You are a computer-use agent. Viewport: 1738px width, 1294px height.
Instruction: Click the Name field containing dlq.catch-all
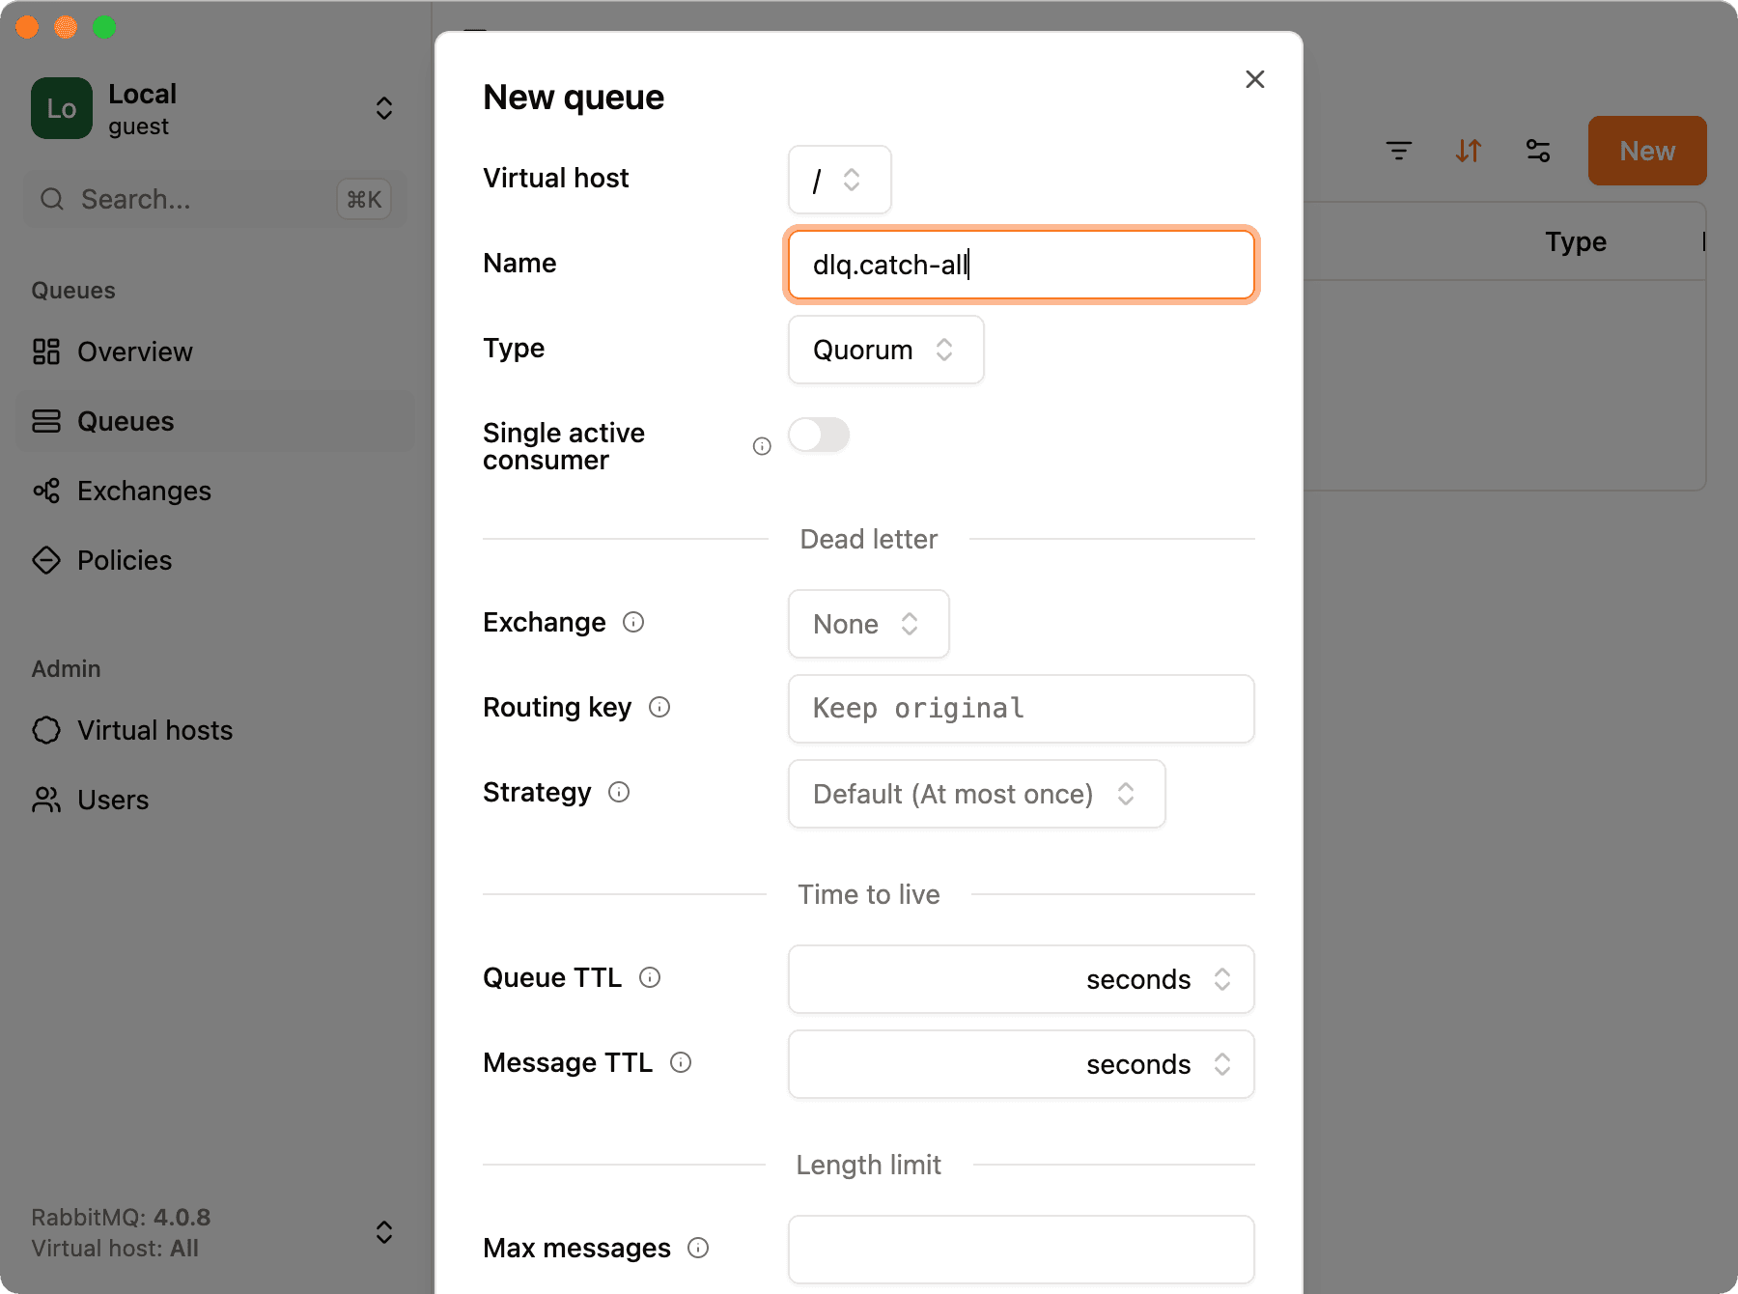click(1021, 265)
